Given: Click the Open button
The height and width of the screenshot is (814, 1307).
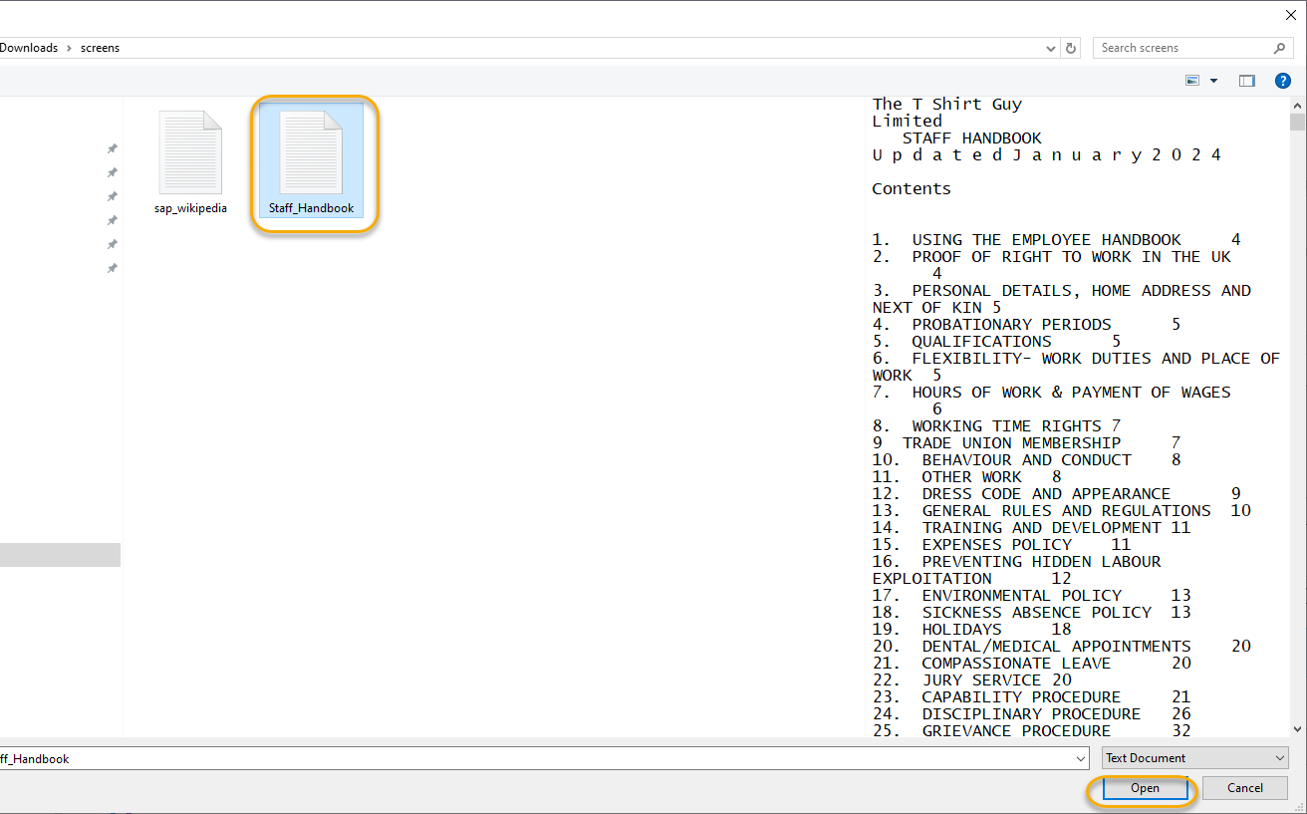Looking at the screenshot, I should pyautogui.click(x=1145, y=788).
